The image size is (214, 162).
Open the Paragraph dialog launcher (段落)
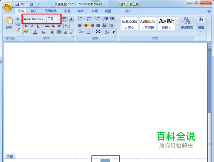coord(116,38)
